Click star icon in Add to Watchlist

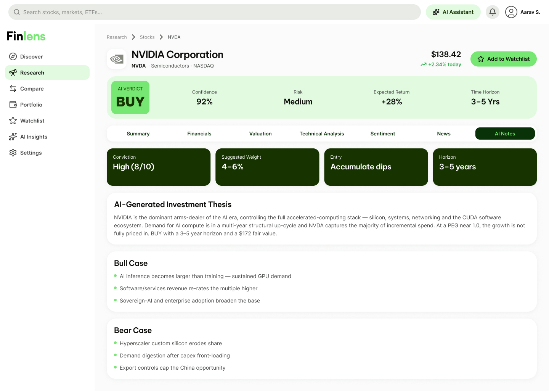point(481,59)
